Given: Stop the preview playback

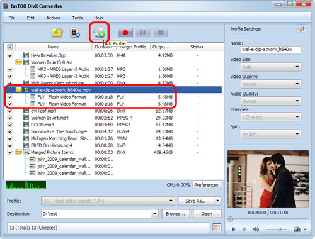Looking at the screenshot, I should point(244,230).
